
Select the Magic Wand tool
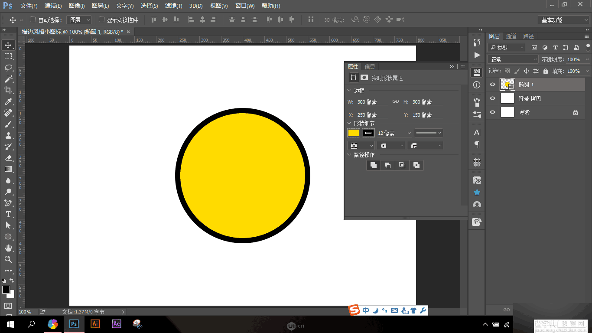8,79
